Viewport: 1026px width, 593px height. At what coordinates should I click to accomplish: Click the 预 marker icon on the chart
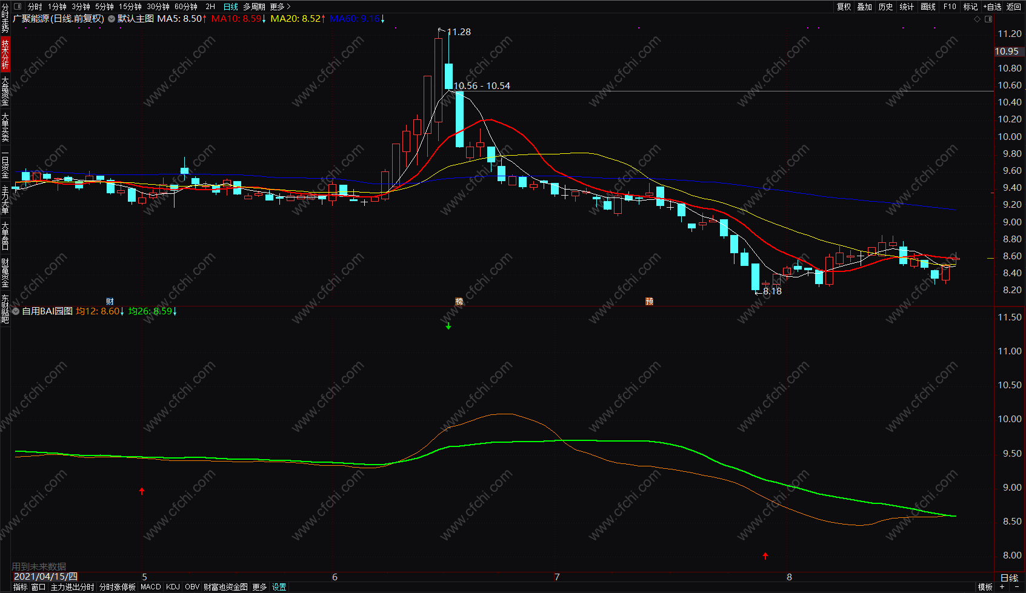[649, 301]
